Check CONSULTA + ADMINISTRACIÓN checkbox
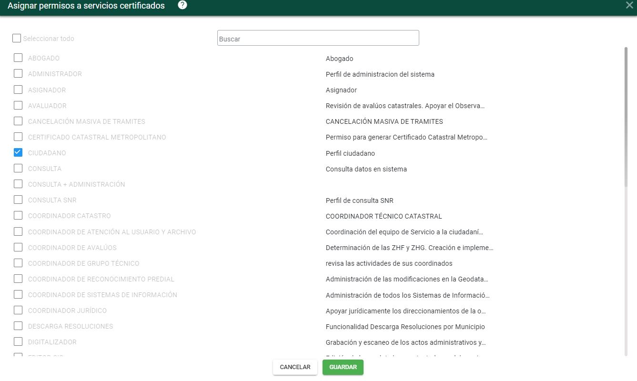This screenshot has height=381, width=637. (x=18, y=184)
